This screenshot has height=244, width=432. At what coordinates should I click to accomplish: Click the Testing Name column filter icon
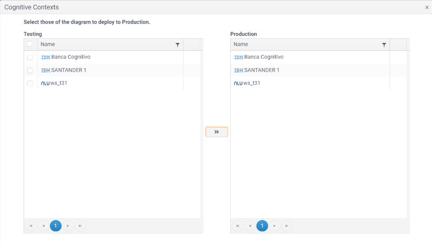pos(177,45)
